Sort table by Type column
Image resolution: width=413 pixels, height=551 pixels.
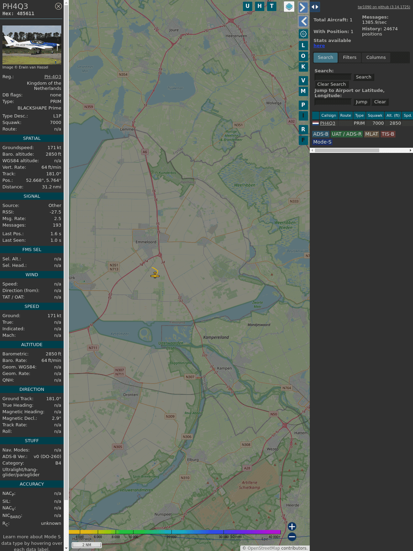pyautogui.click(x=359, y=116)
